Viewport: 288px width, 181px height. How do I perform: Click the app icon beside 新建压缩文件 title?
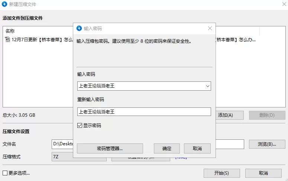pos(4,4)
